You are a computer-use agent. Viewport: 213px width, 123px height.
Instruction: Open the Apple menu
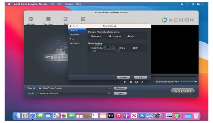(9, 4)
